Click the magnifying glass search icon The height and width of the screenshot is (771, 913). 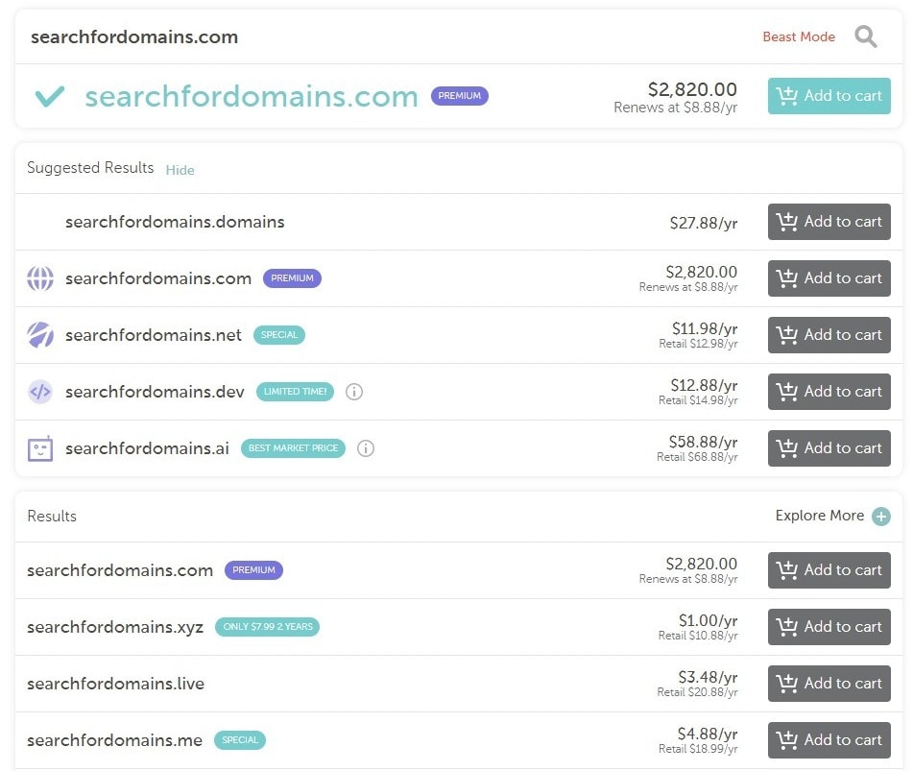coord(865,36)
